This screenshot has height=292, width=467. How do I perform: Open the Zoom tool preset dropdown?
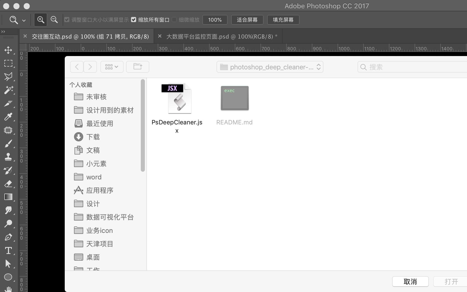(24, 20)
